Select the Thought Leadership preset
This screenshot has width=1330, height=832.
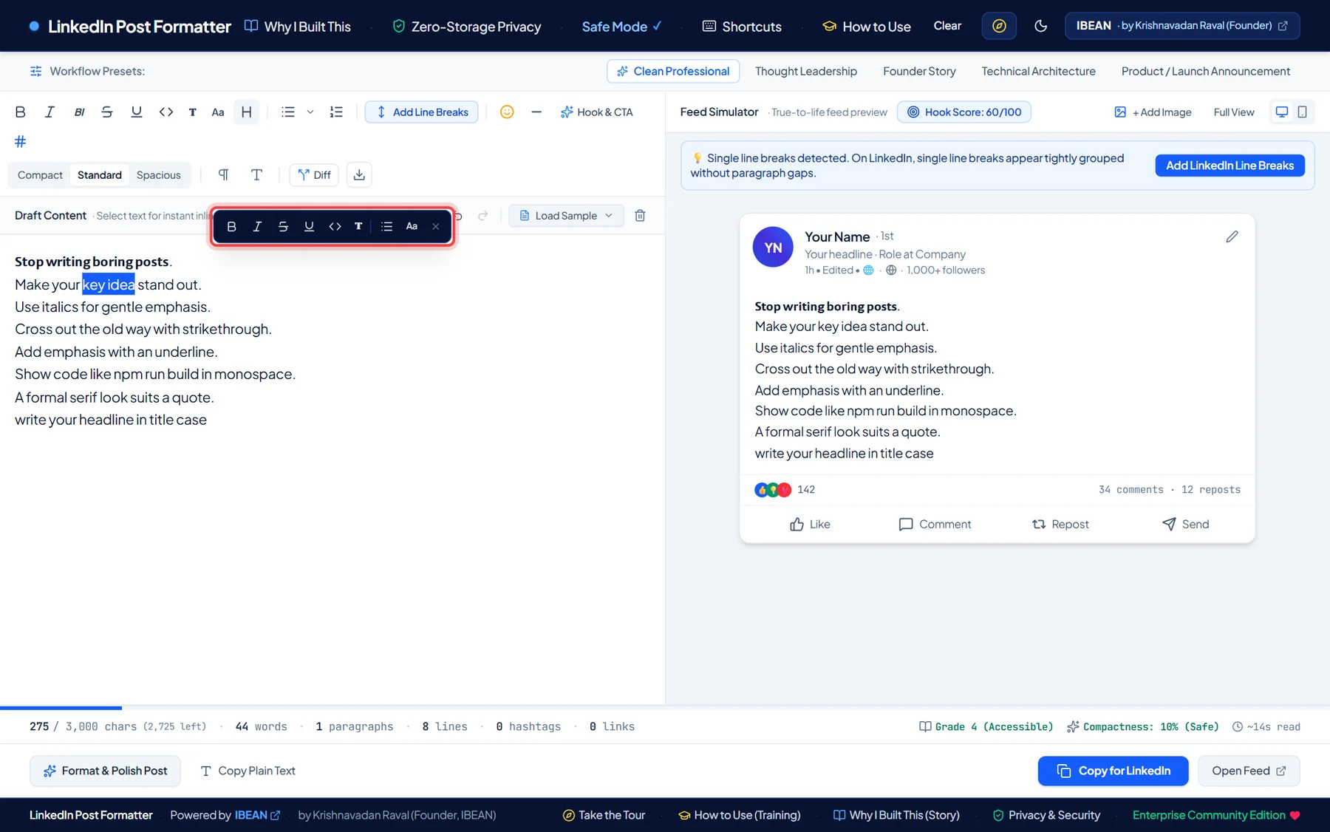coord(806,72)
